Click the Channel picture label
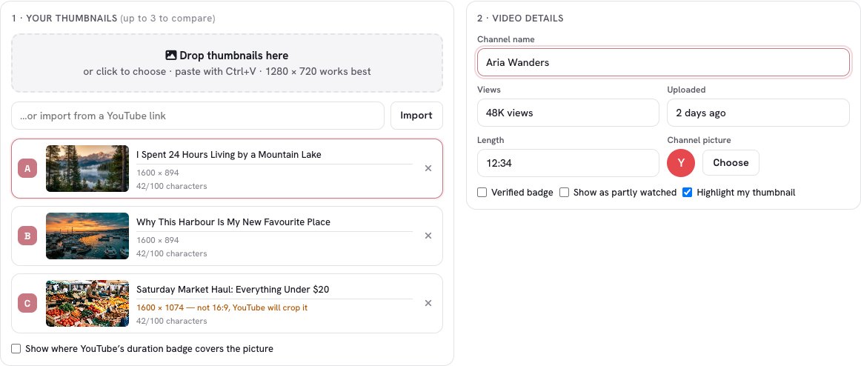The image size is (861, 366). (699, 141)
